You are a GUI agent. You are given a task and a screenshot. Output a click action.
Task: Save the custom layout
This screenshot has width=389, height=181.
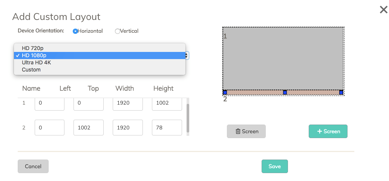[x=275, y=166]
